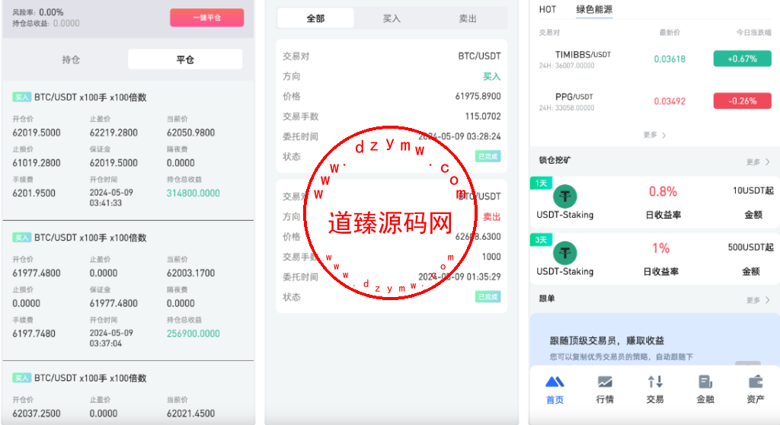
Task: Click the 最新价 column header
Action: 670,32
